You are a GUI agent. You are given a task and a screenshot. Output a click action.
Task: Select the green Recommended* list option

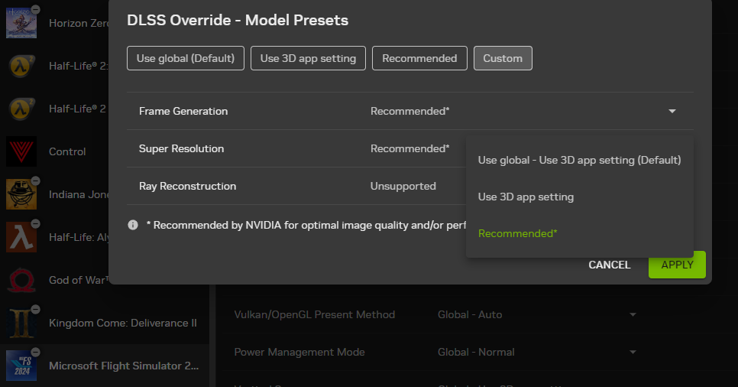point(517,233)
